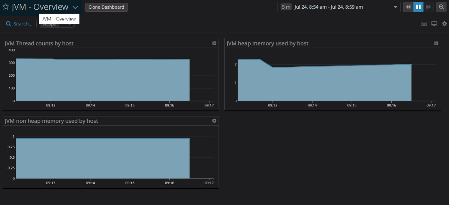Click the Clone Dashboard button
The image size is (449, 205).
[x=106, y=7]
